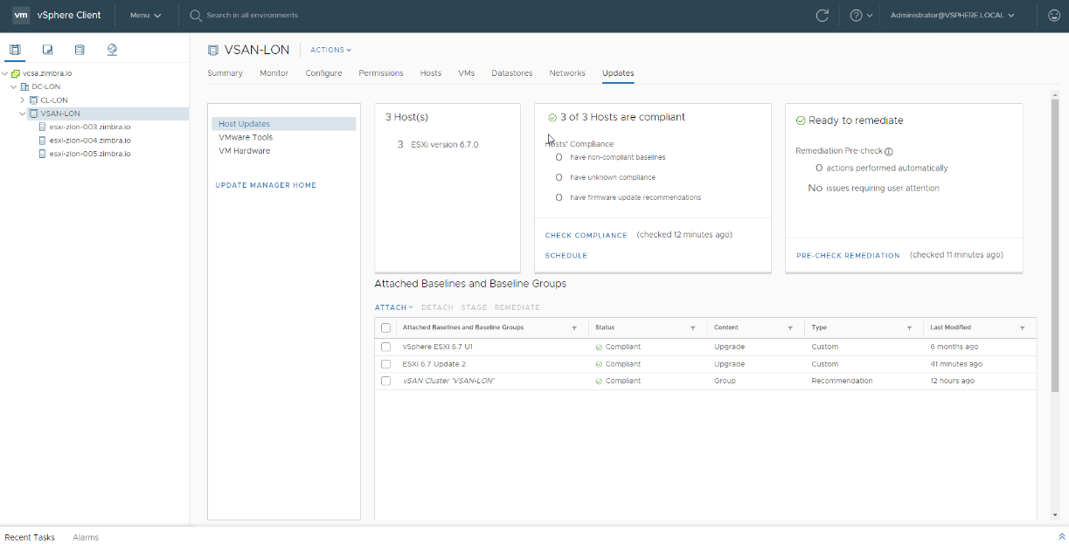The height and width of the screenshot is (544, 1069).
Task: Switch to the Monitor tab
Action: pyautogui.click(x=274, y=73)
